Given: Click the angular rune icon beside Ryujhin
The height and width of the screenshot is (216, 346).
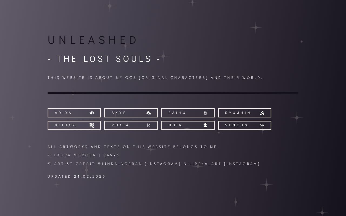Looking at the screenshot, I should (262, 113).
